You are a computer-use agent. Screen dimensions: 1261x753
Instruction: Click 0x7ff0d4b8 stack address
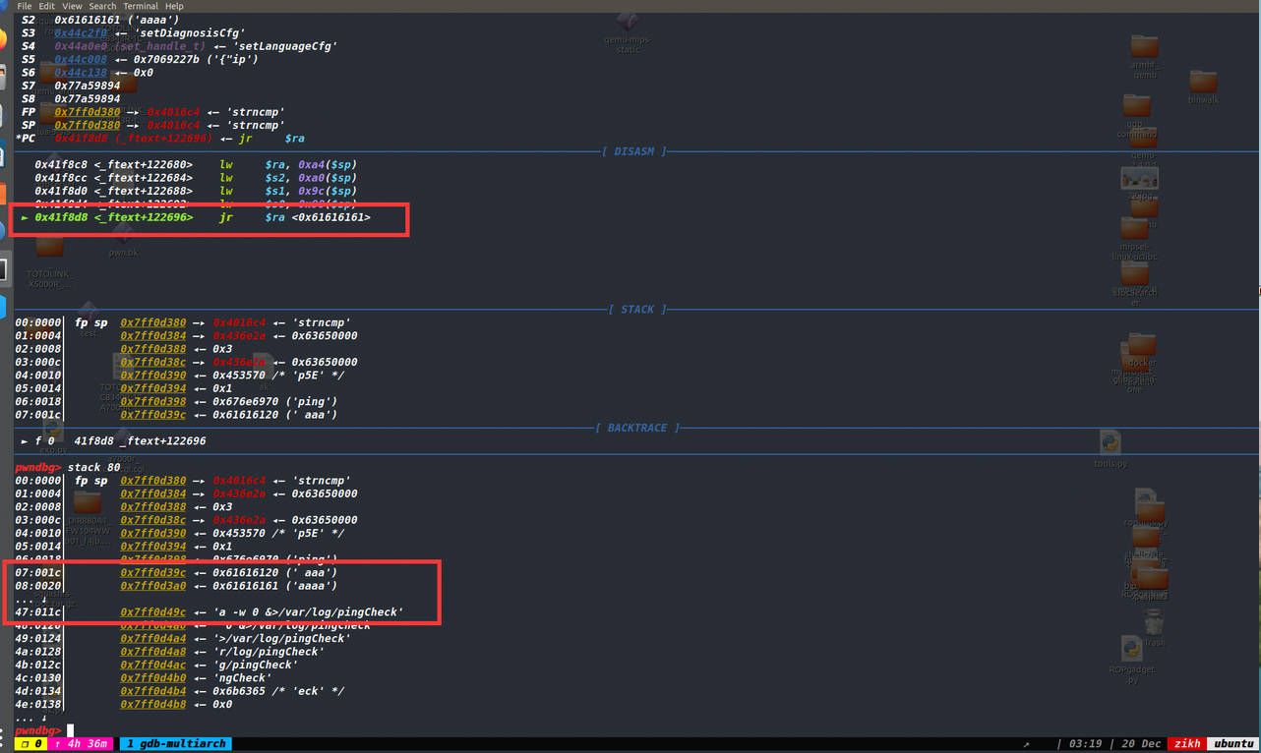[x=153, y=705]
